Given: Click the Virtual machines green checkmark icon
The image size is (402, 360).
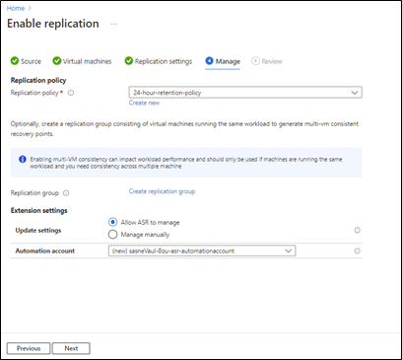Looking at the screenshot, I should [57, 61].
